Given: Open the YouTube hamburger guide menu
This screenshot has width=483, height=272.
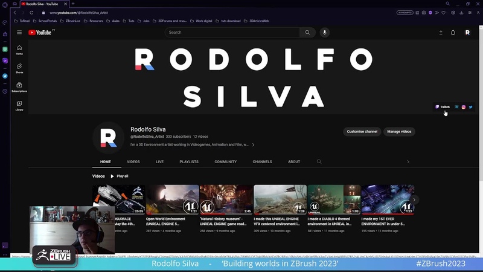Looking at the screenshot, I should [x=19, y=33].
